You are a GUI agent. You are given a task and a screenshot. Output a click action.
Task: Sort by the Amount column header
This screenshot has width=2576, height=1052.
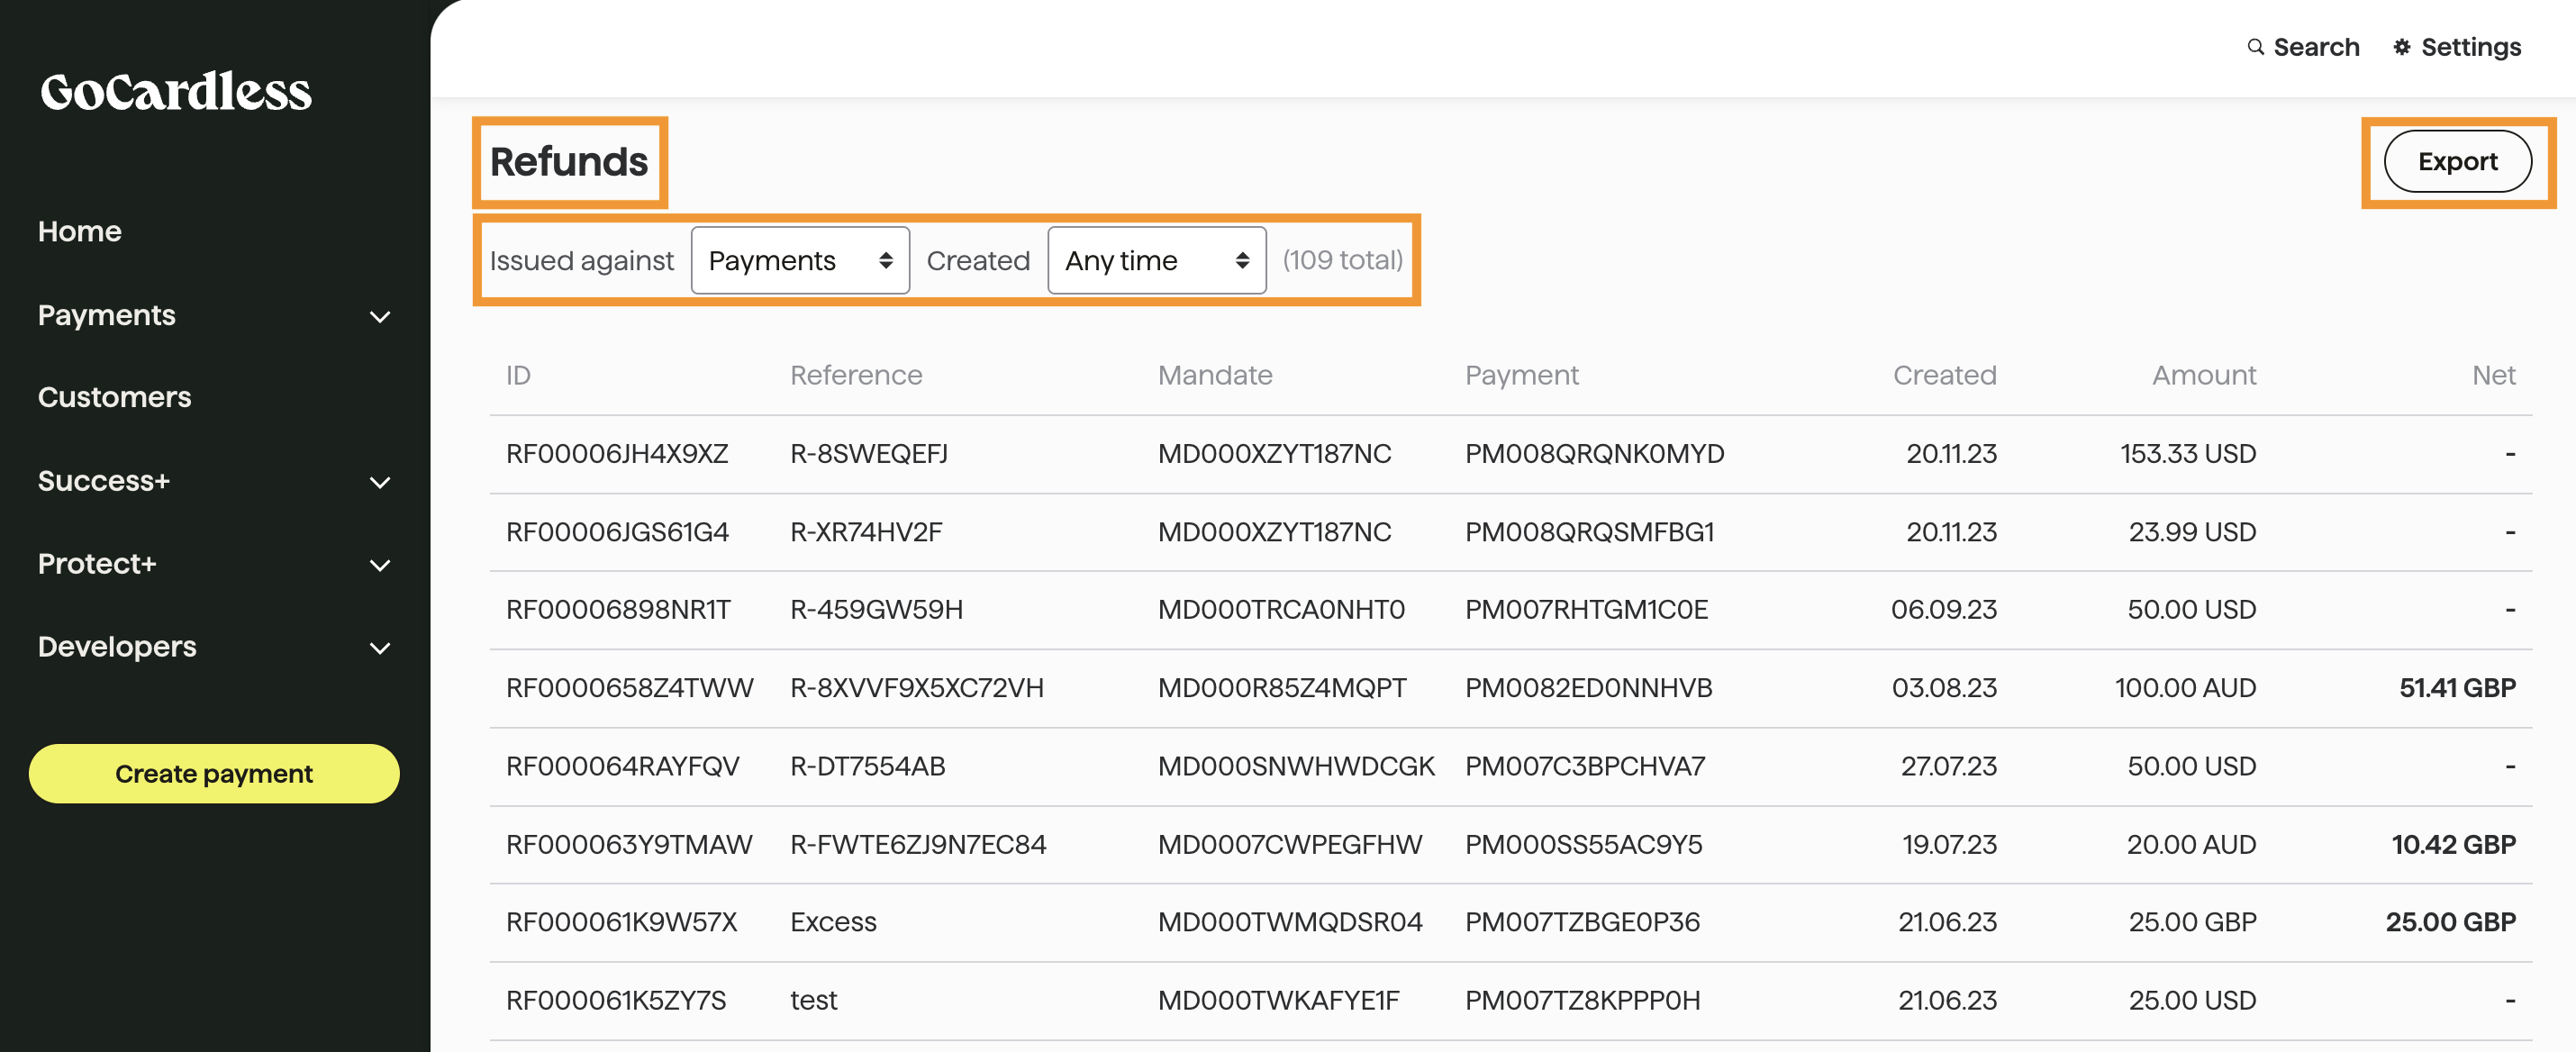pyautogui.click(x=2203, y=375)
